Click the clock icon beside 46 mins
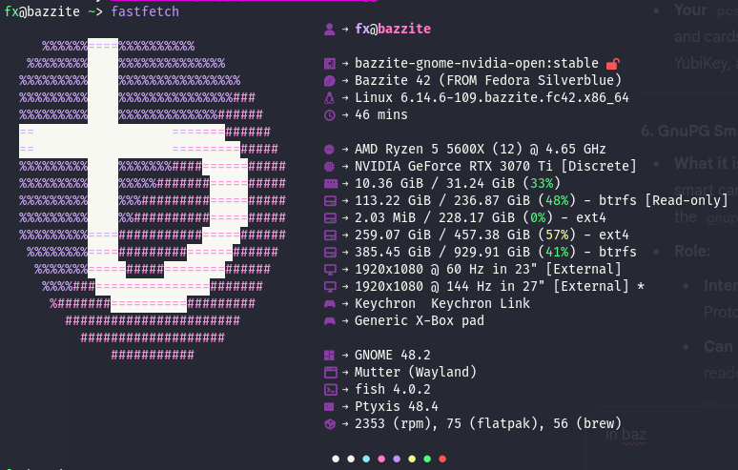738x470 pixels. pyautogui.click(x=330, y=115)
